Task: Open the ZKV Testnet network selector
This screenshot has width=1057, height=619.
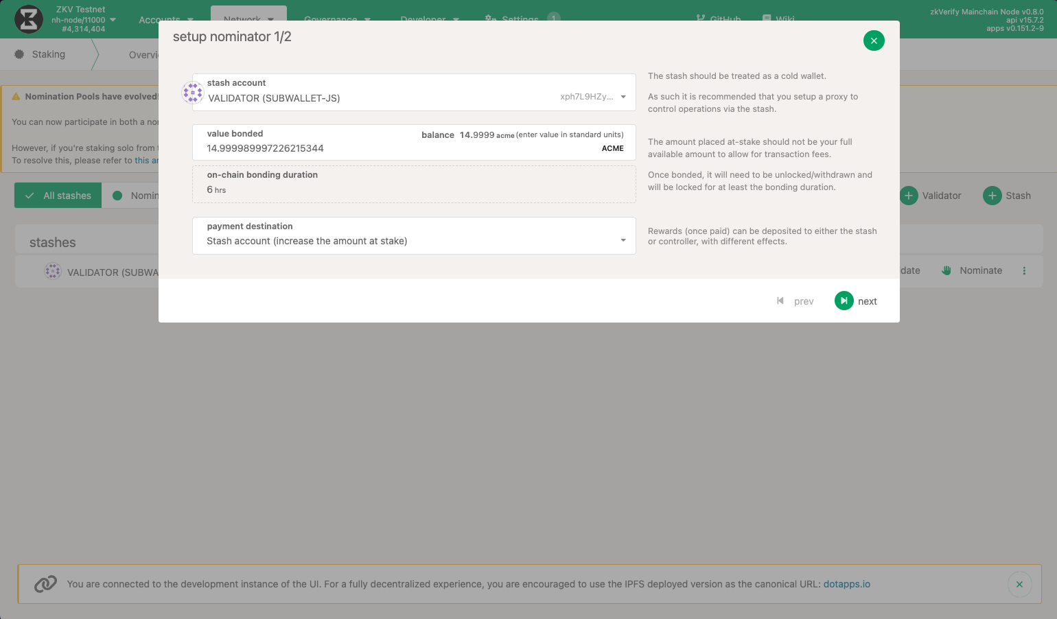Action: coord(82,19)
